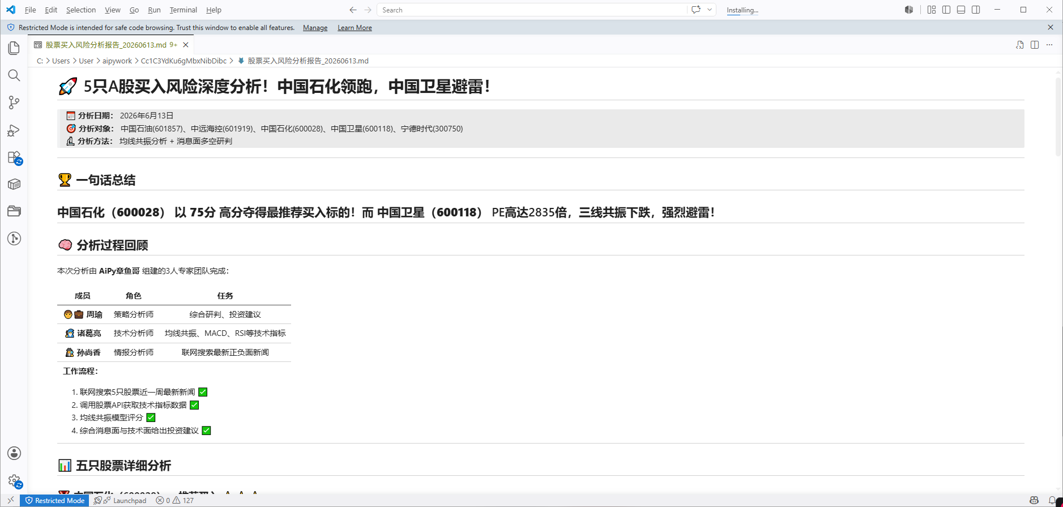Expand the User breadcrumb
This screenshot has height=507, width=1063.
86,61
